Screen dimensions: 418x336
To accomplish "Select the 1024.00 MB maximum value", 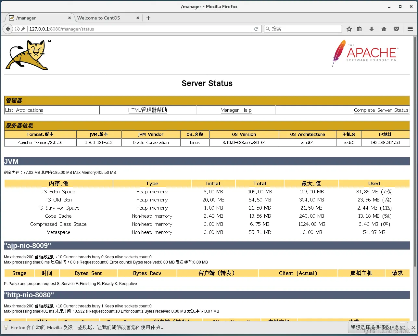I will 312,224.
